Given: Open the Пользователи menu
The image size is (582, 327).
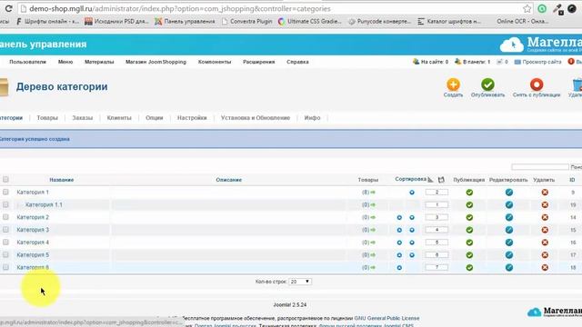Looking at the screenshot, I should point(28,62).
